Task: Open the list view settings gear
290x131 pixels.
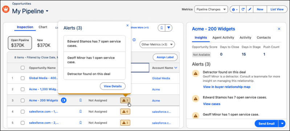Action: 234,9
